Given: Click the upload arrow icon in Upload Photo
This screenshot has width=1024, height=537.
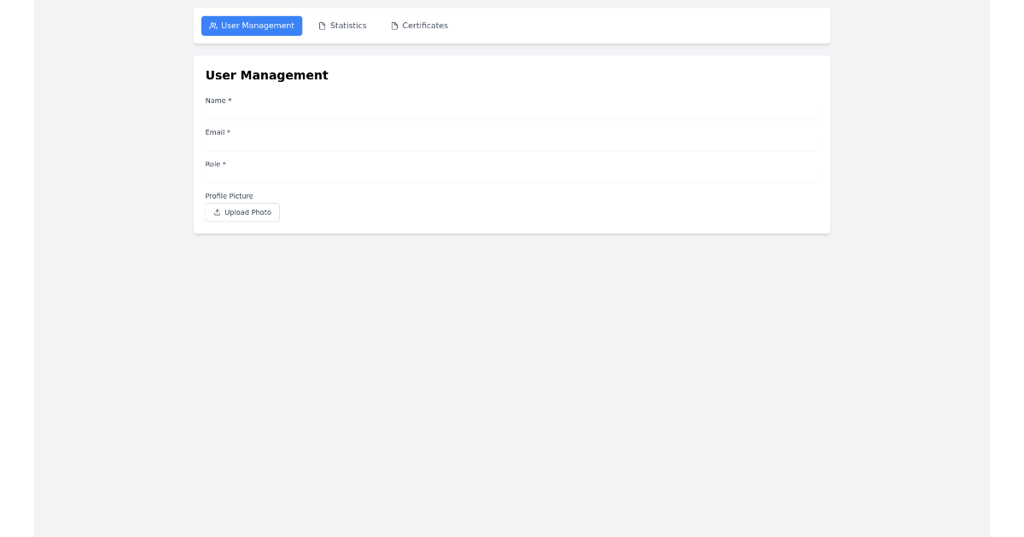Looking at the screenshot, I should (218, 212).
